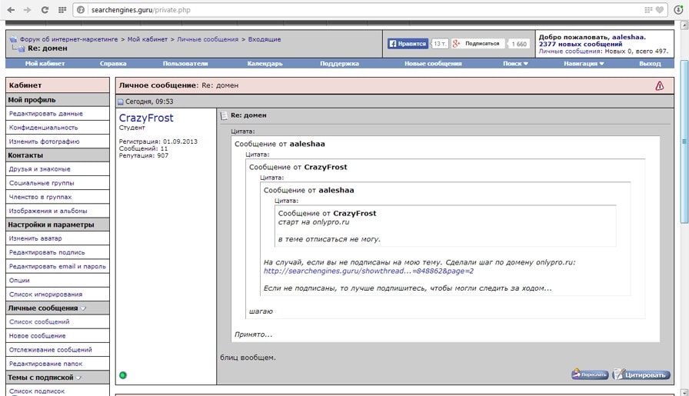Open the Chrome apps grid icon

click(62, 10)
